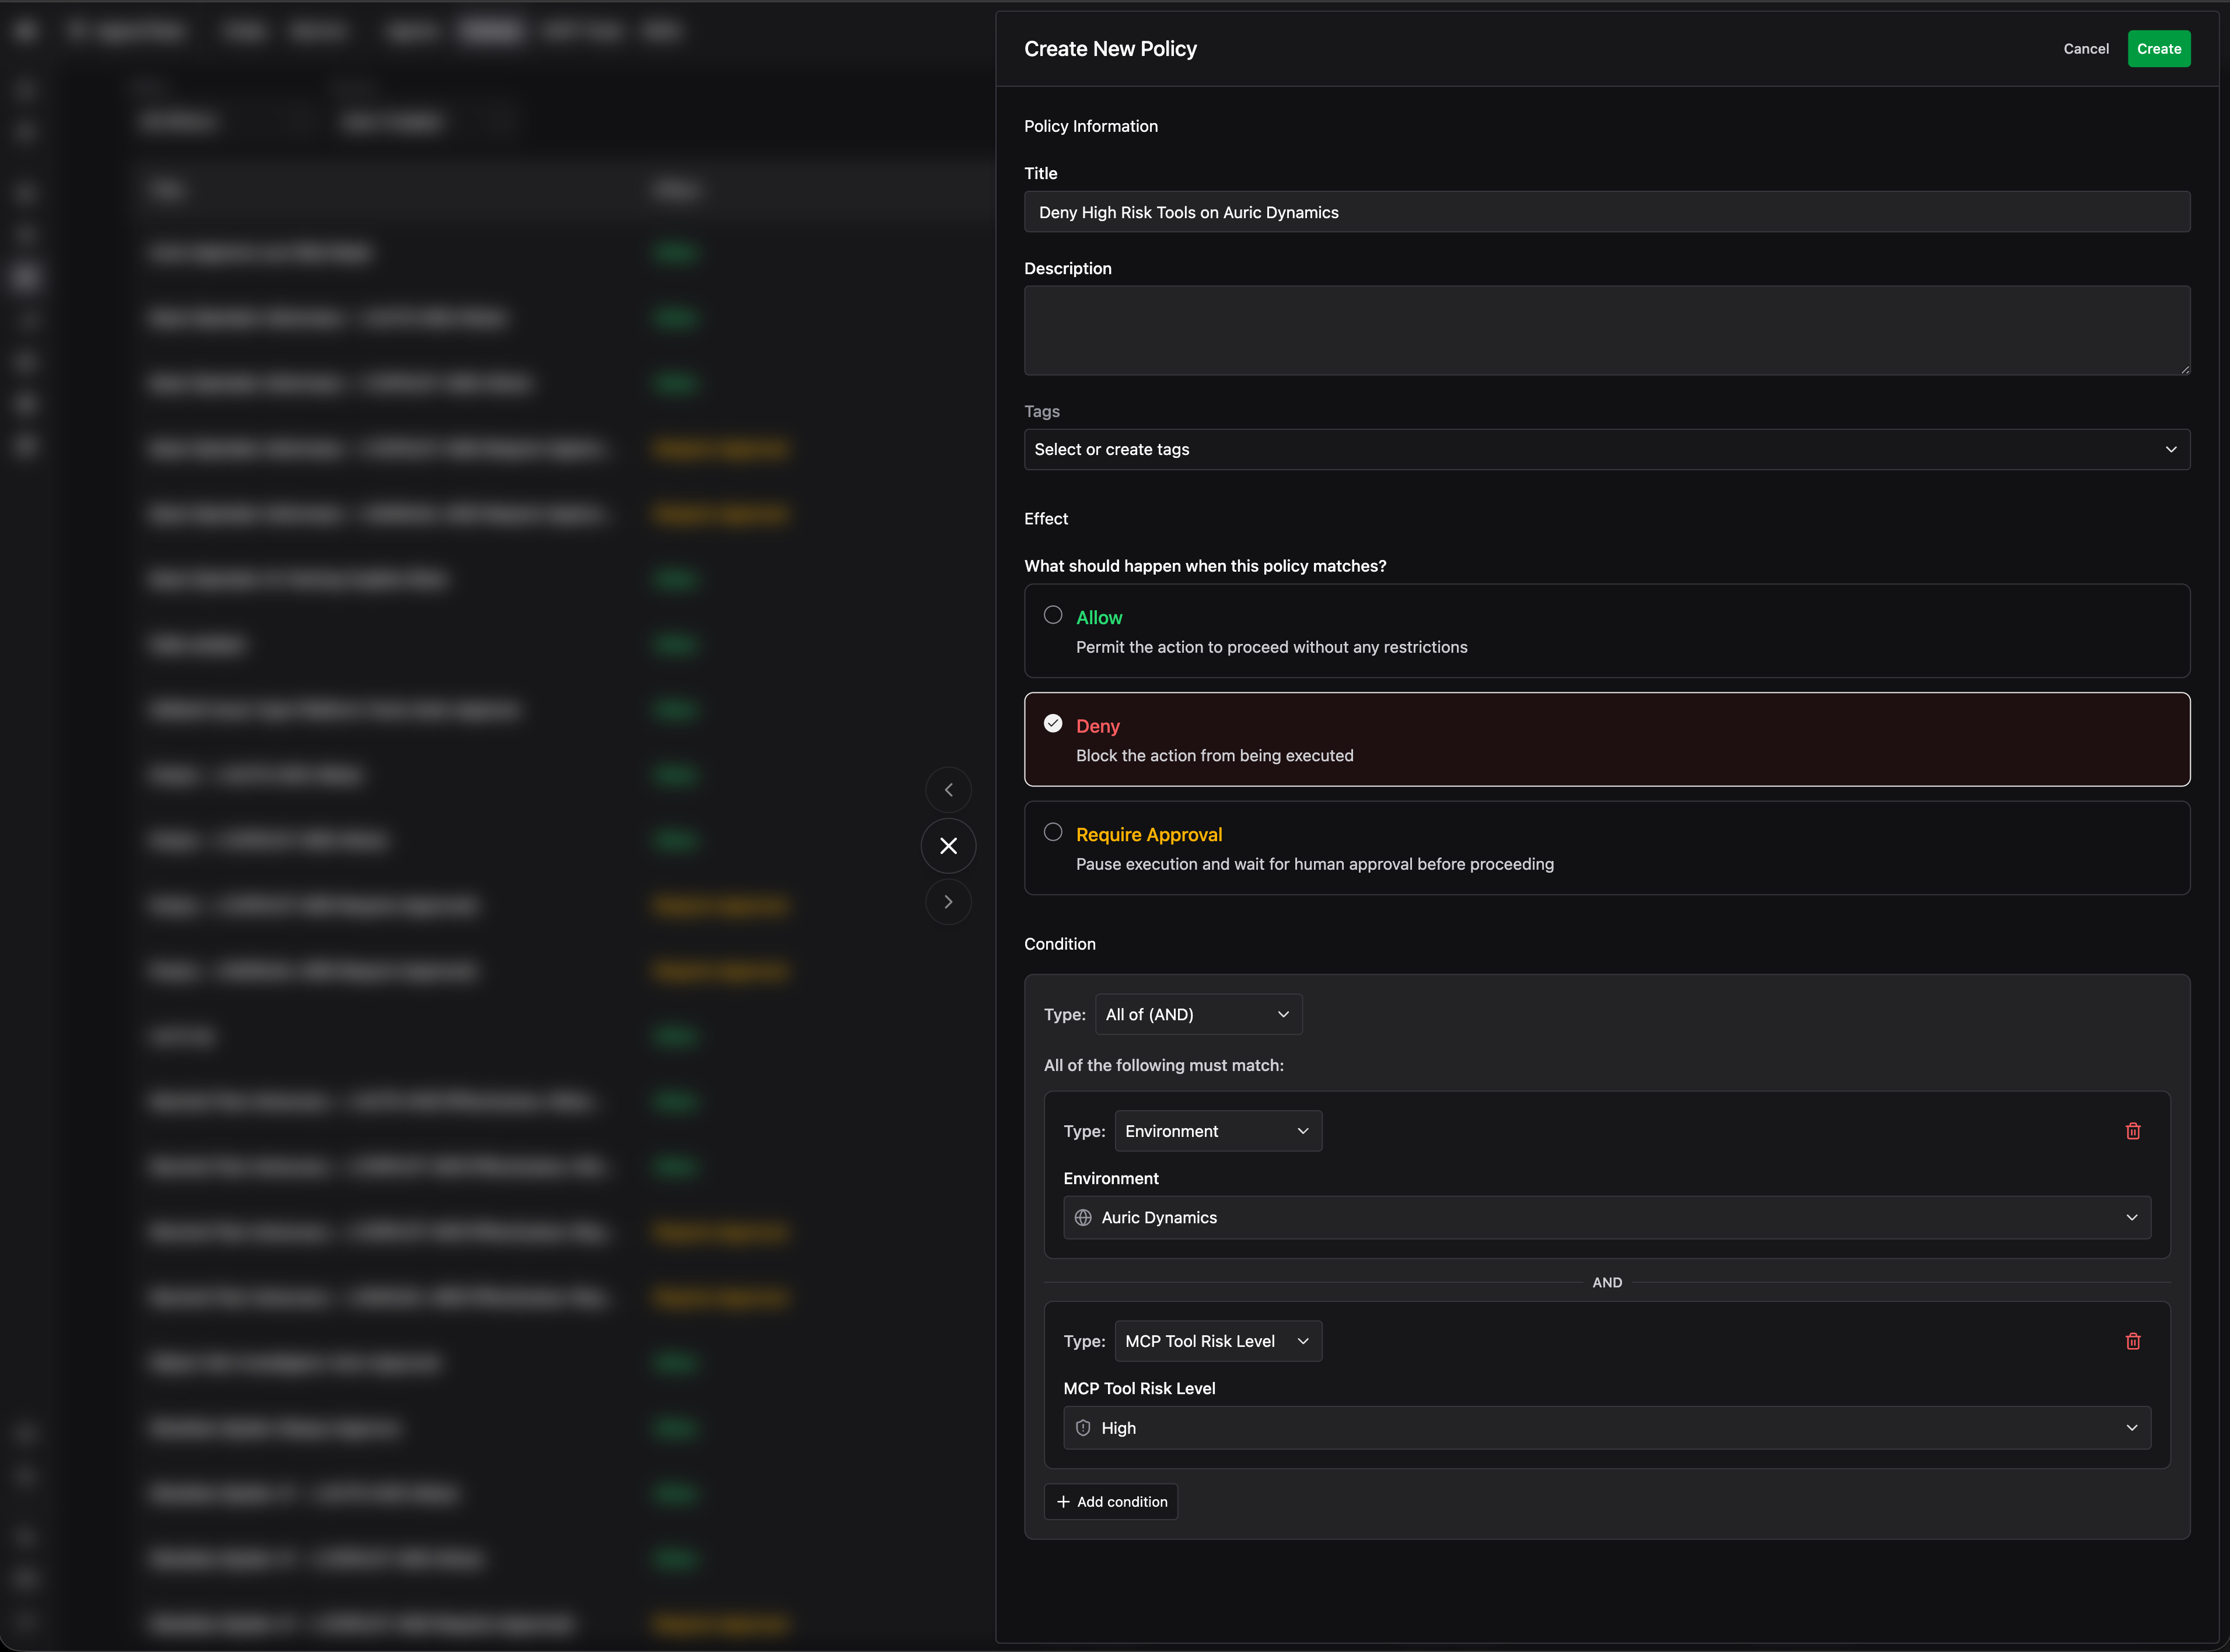Open the Tags select dropdown
2230x1652 pixels.
click(x=1606, y=450)
